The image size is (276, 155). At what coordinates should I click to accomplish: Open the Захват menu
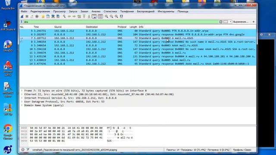85,12
